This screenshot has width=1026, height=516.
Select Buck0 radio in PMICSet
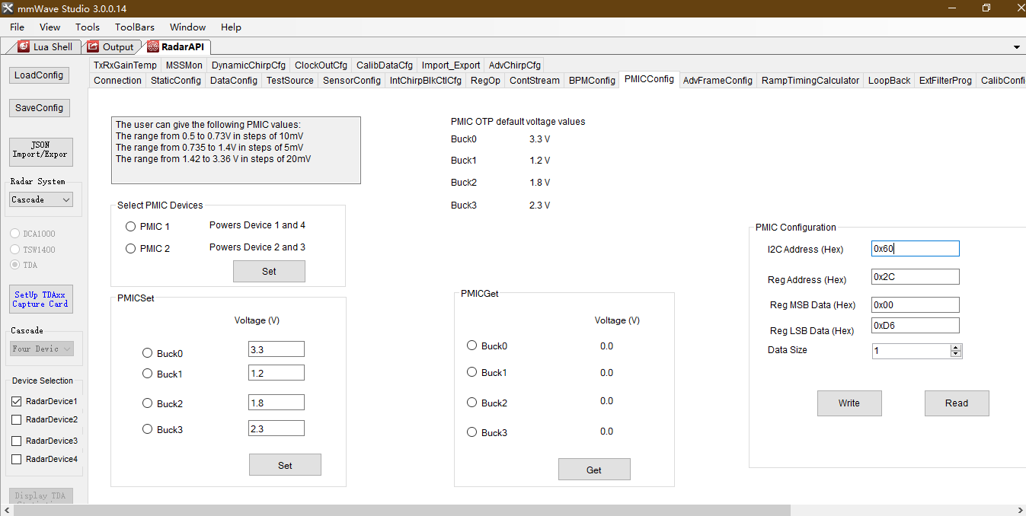148,353
